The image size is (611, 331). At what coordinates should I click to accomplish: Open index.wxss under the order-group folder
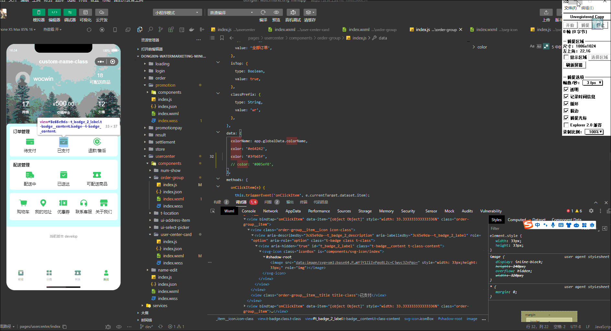[x=173, y=206]
